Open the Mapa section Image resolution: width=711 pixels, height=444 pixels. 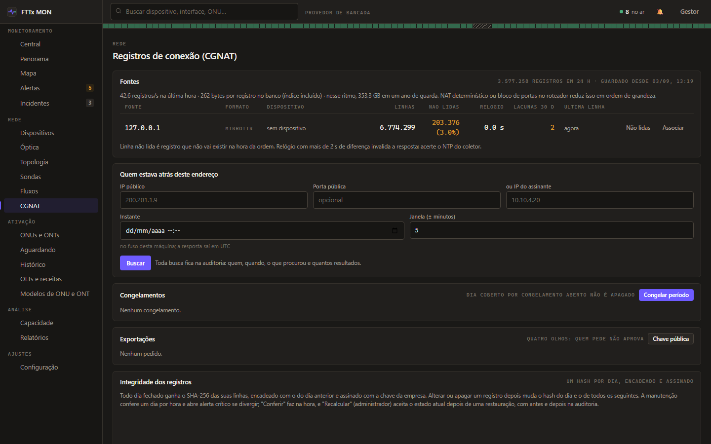click(x=51, y=73)
